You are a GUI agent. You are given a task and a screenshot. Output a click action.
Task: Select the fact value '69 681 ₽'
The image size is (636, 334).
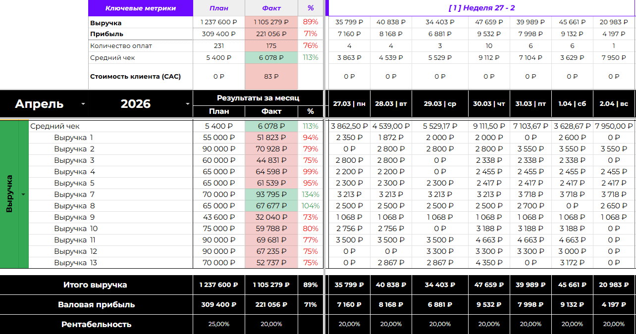[x=271, y=240]
